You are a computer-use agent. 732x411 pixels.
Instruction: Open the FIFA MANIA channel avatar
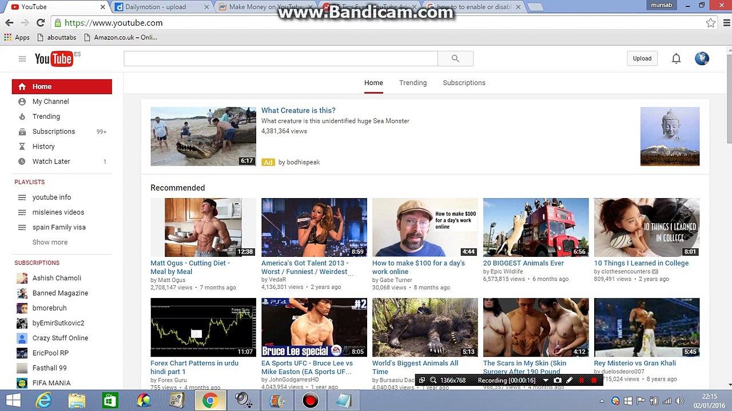pyautogui.click(x=22, y=383)
